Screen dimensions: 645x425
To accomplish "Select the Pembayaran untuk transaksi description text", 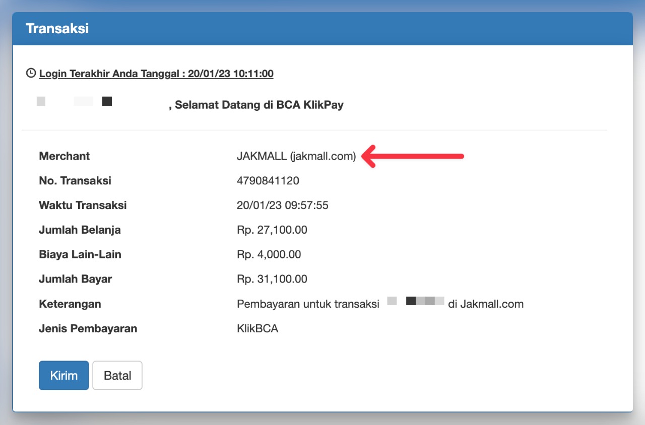I will coord(308,304).
